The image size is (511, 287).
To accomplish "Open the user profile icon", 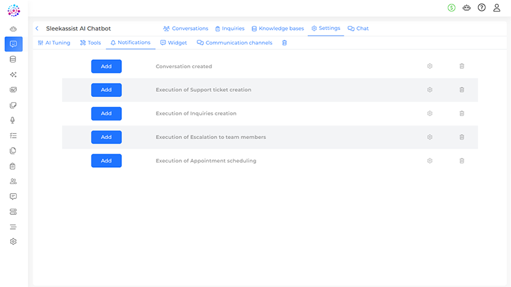I will [496, 8].
